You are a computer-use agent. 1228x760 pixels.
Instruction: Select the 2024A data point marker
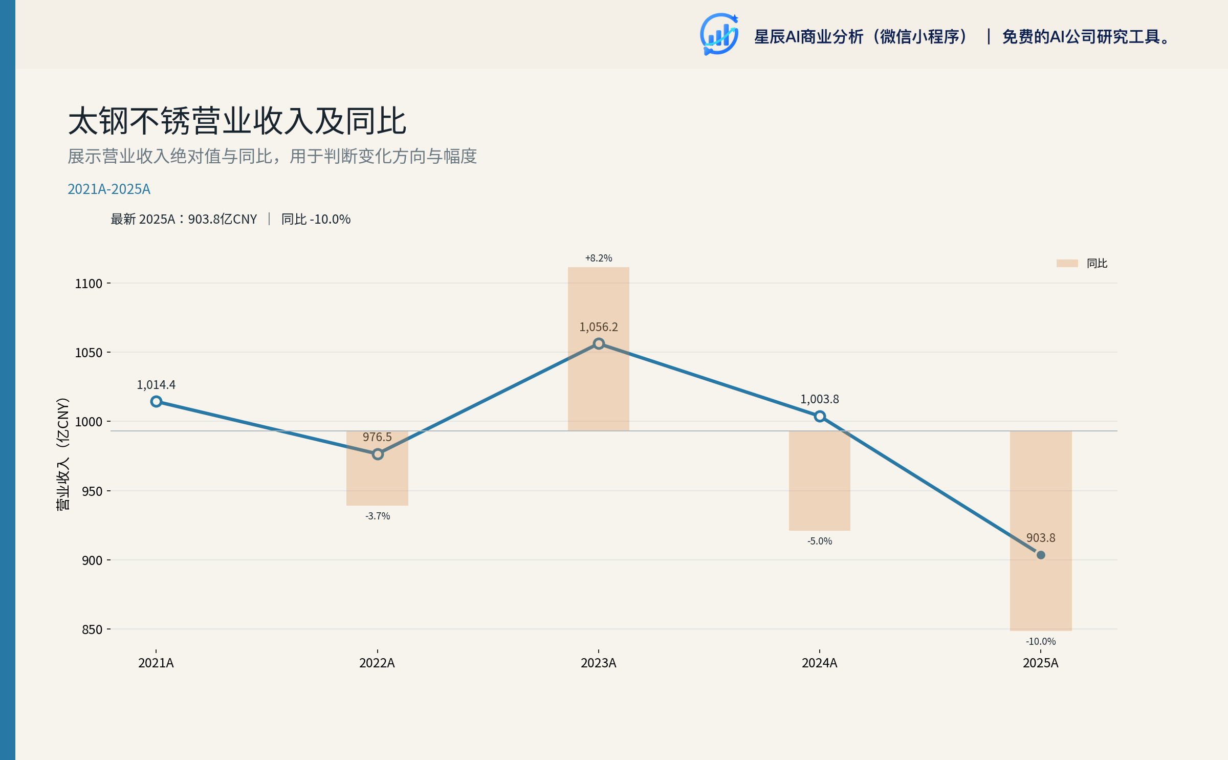click(x=820, y=416)
